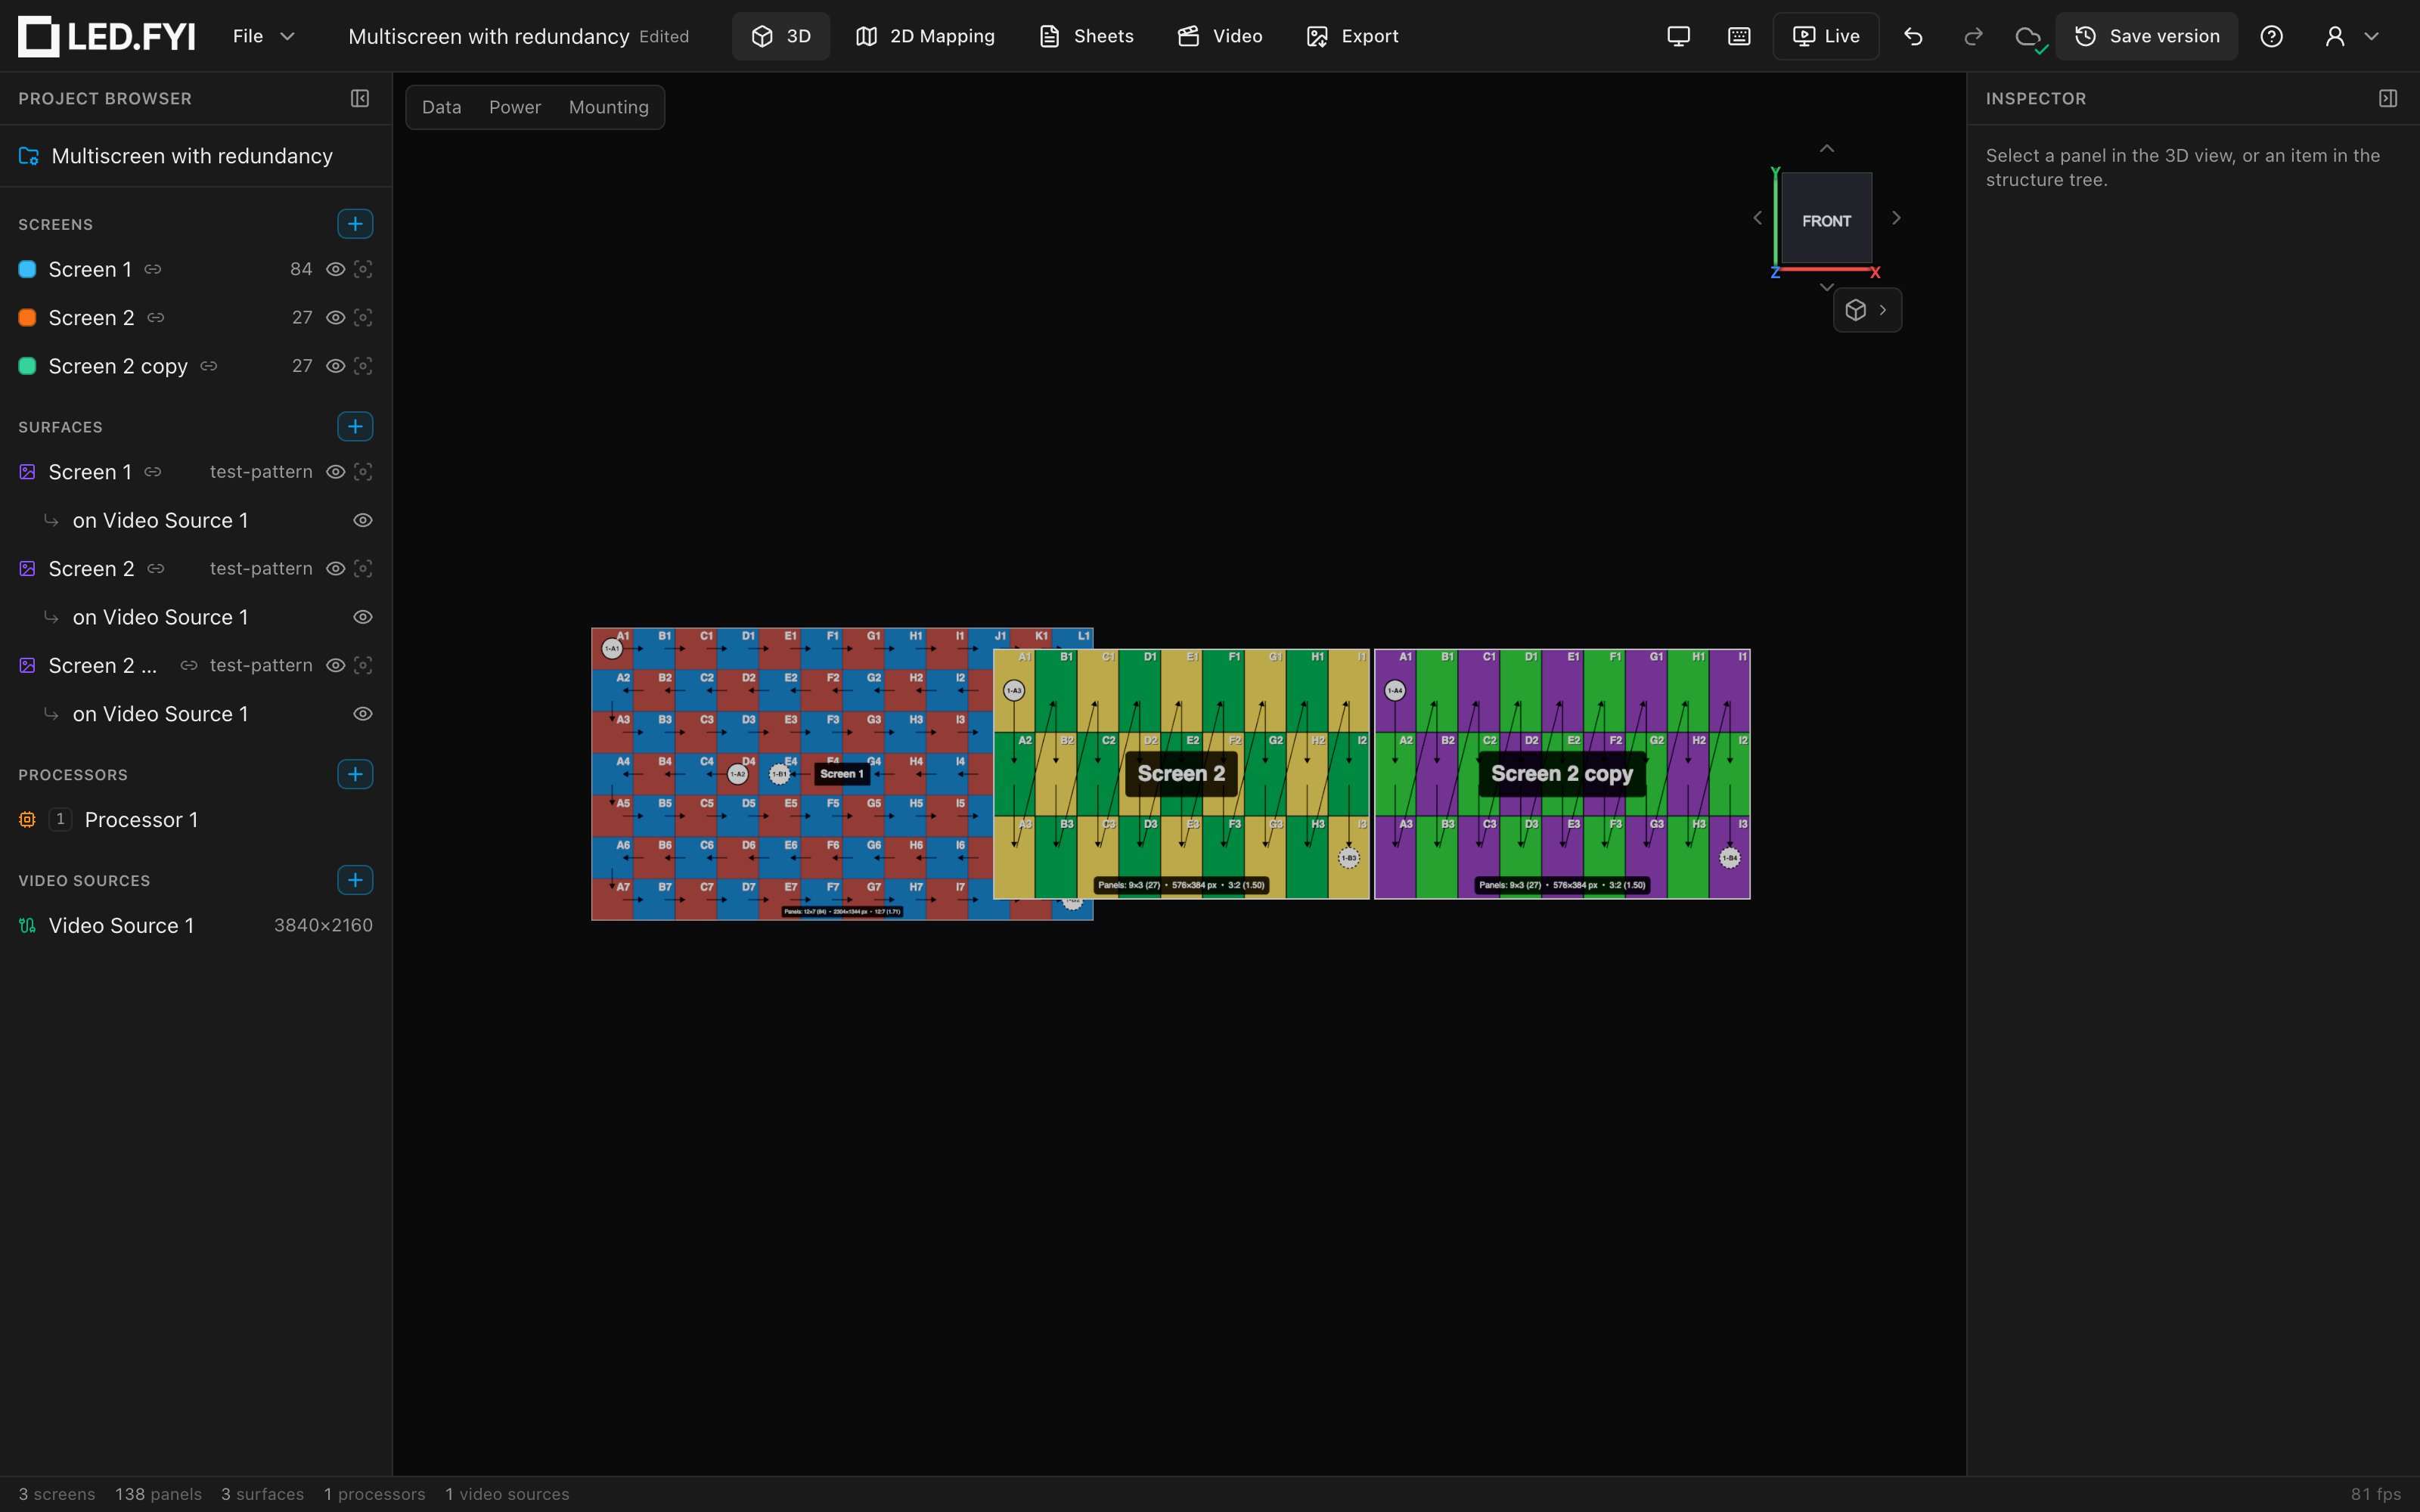This screenshot has height=1512, width=2420.
Task: Expand the view cube projection options
Action: point(1867,310)
